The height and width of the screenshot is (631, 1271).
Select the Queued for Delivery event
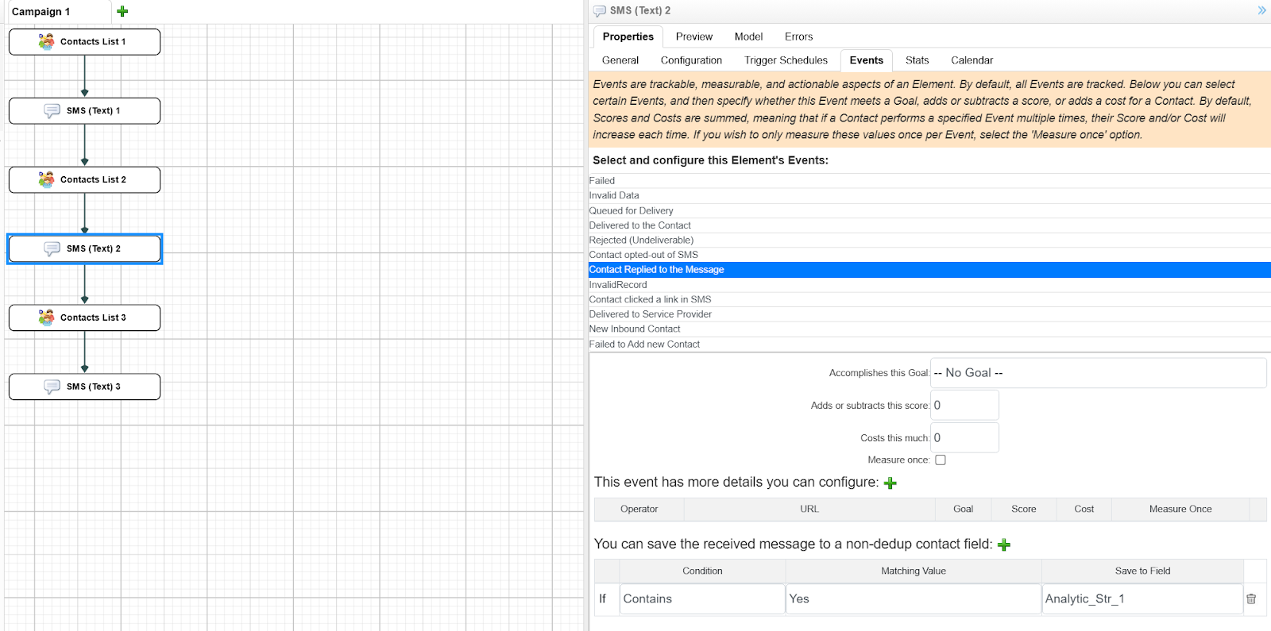(929, 210)
